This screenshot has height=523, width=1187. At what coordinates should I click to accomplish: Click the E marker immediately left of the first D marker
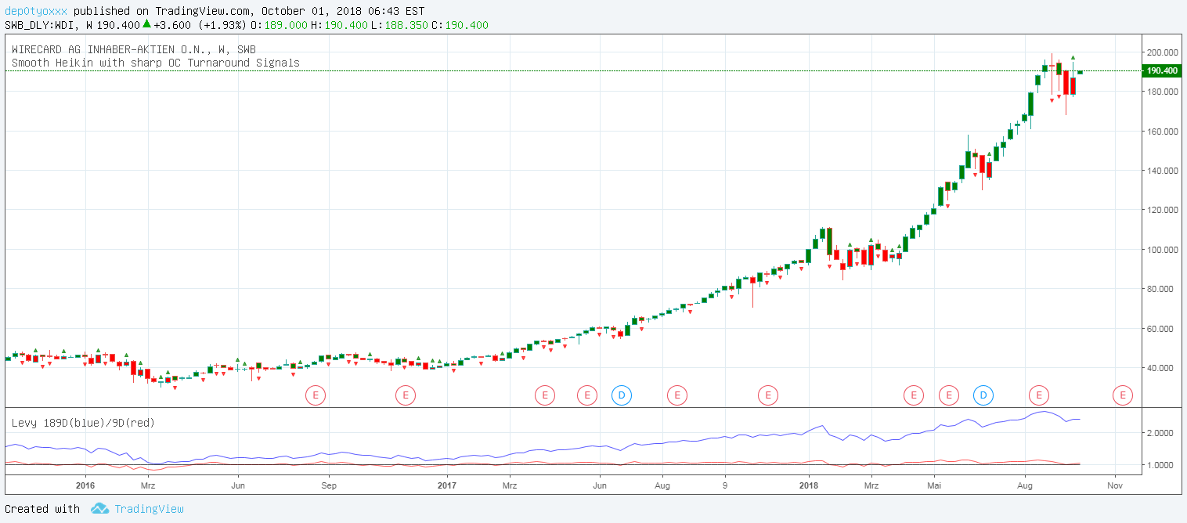[x=587, y=395]
